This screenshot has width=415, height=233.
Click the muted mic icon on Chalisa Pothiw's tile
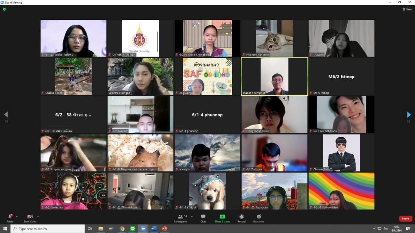coord(43,92)
